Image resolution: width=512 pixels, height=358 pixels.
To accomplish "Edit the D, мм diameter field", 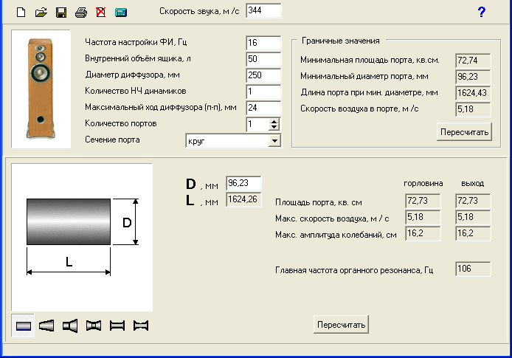I will click(243, 183).
